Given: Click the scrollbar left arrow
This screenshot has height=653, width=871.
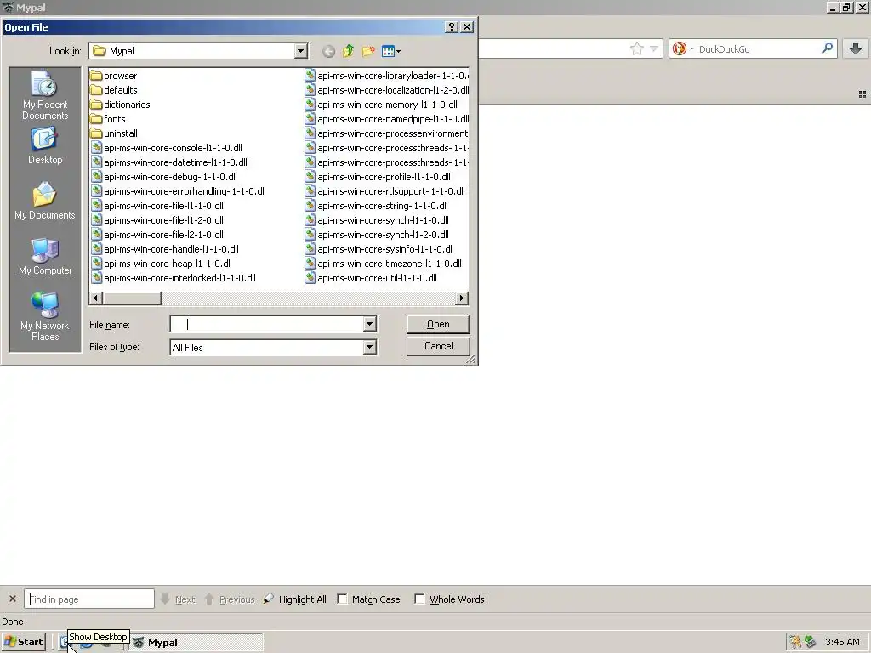Looking at the screenshot, I should [95, 298].
